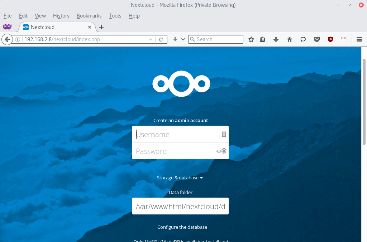The image size is (367, 242).
Task: Minimize the Firefox window
Action: pos(338,5)
